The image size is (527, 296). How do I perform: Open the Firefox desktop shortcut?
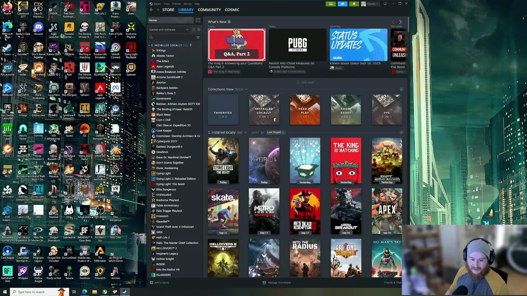(x=7, y=8)
